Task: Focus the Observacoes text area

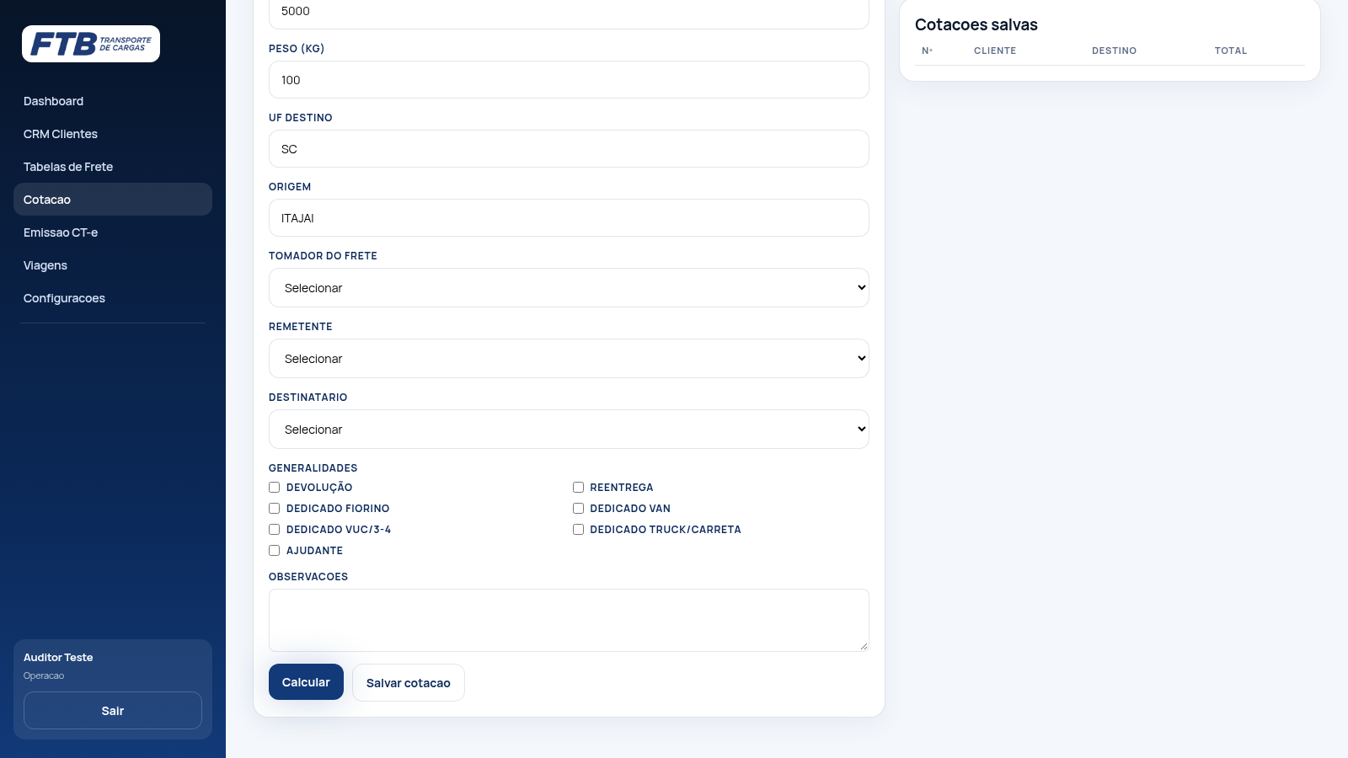Action: (x=569, y=621)
